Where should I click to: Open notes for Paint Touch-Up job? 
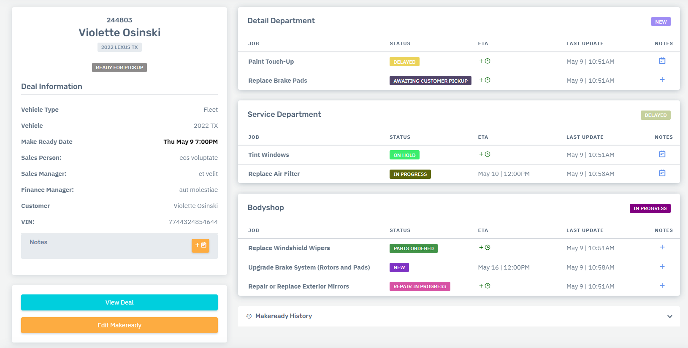pyautogui.click(x=662, y=61)
